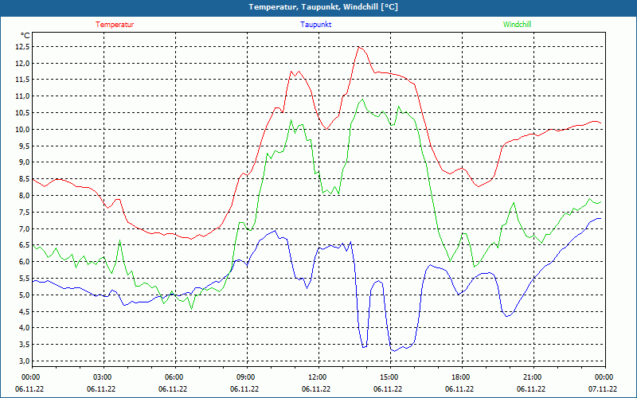Click the chart title 'Temperatur, Taupunkt, Windchill [°C]'

(323, 7)
